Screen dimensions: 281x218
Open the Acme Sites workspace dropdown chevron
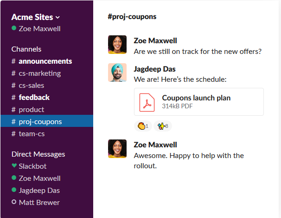pos(57,17)
